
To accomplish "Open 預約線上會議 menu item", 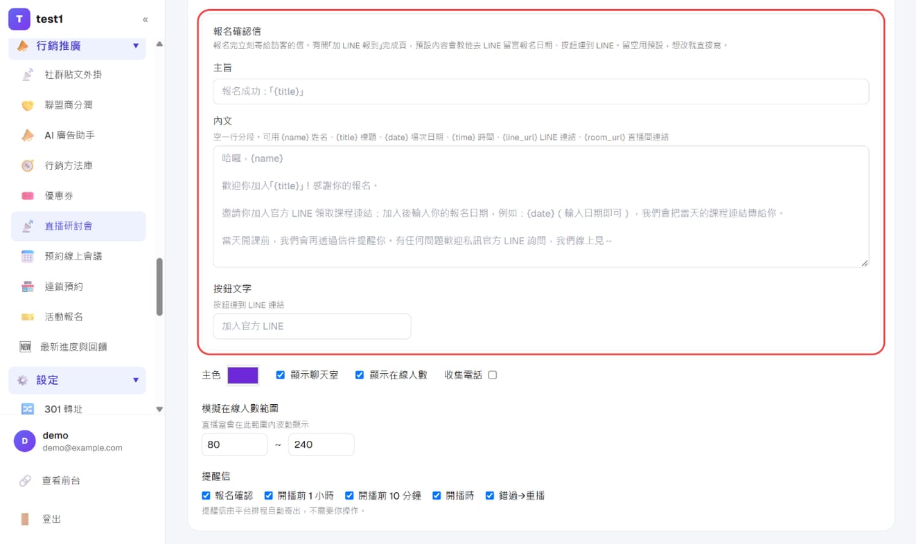I will coord(78,256).
